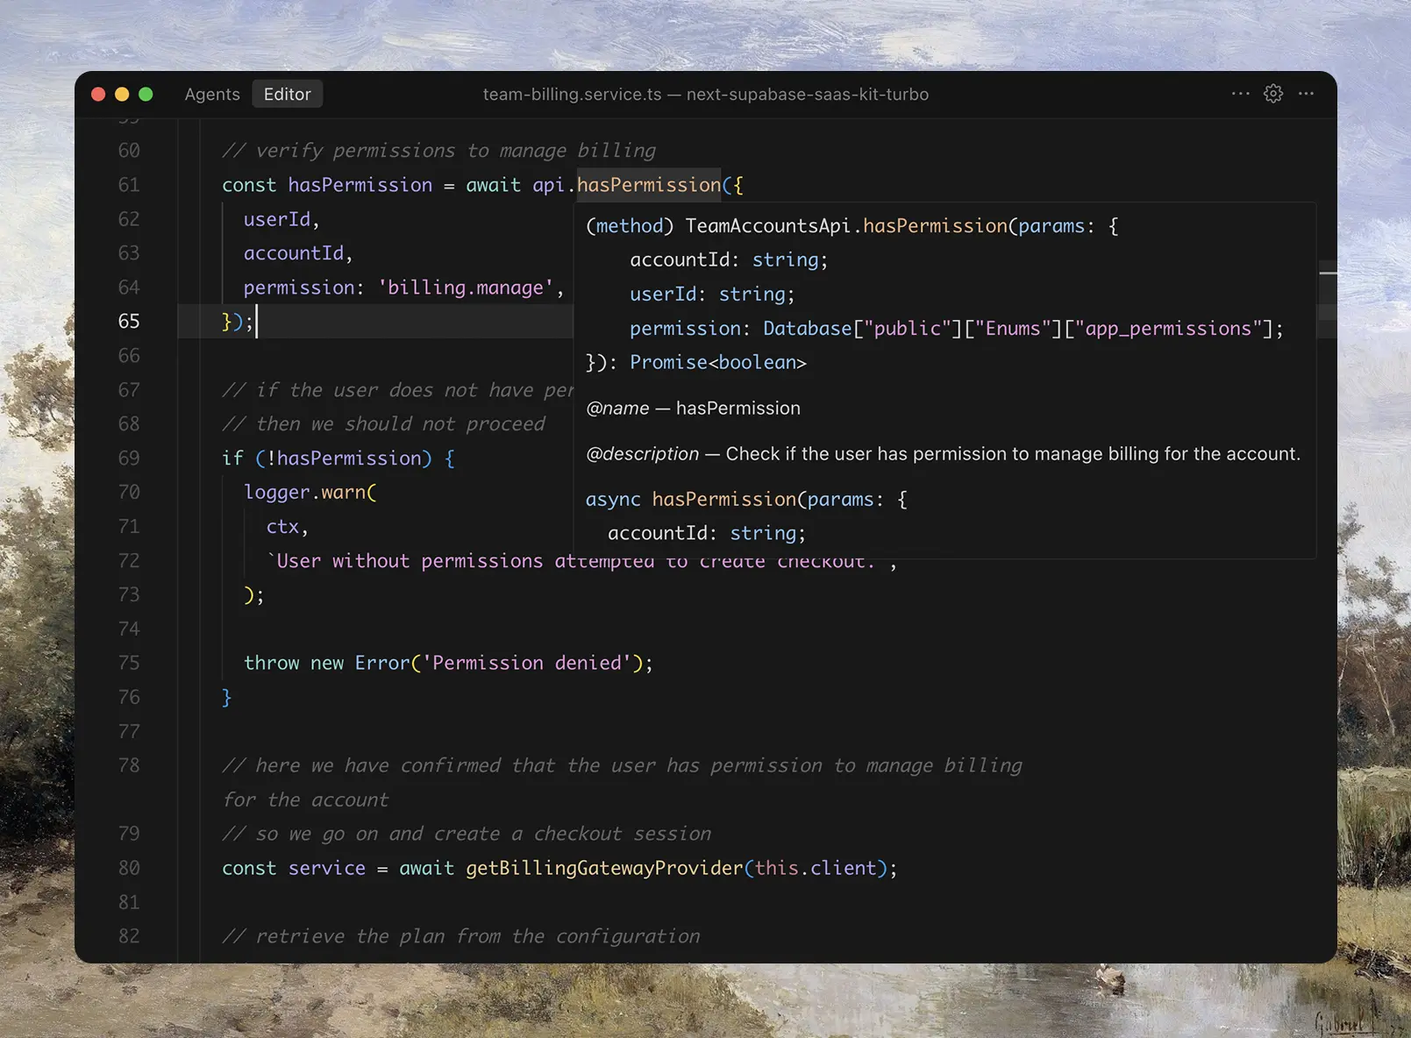The width and height of the screenshot is (1411, 1038).
Task: Click line number 75 in the gutter
Action: click(x=129, y=663)
